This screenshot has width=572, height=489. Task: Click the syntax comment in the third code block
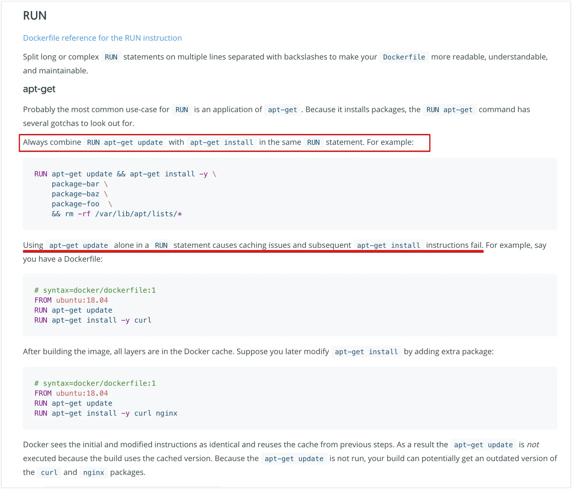(x=95, y=383)
